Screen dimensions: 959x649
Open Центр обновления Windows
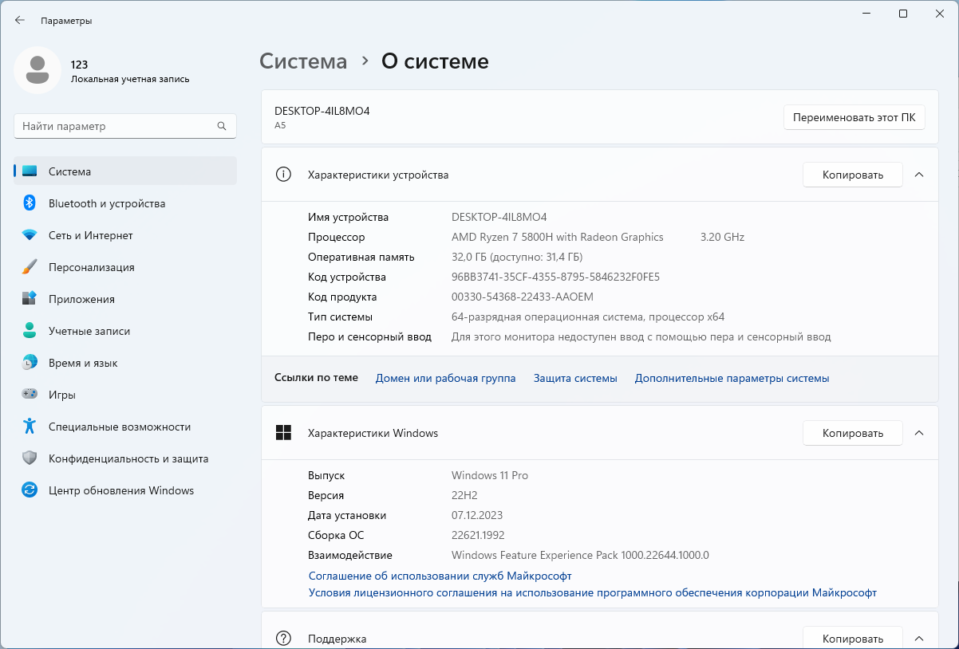(x=125, y=490)
